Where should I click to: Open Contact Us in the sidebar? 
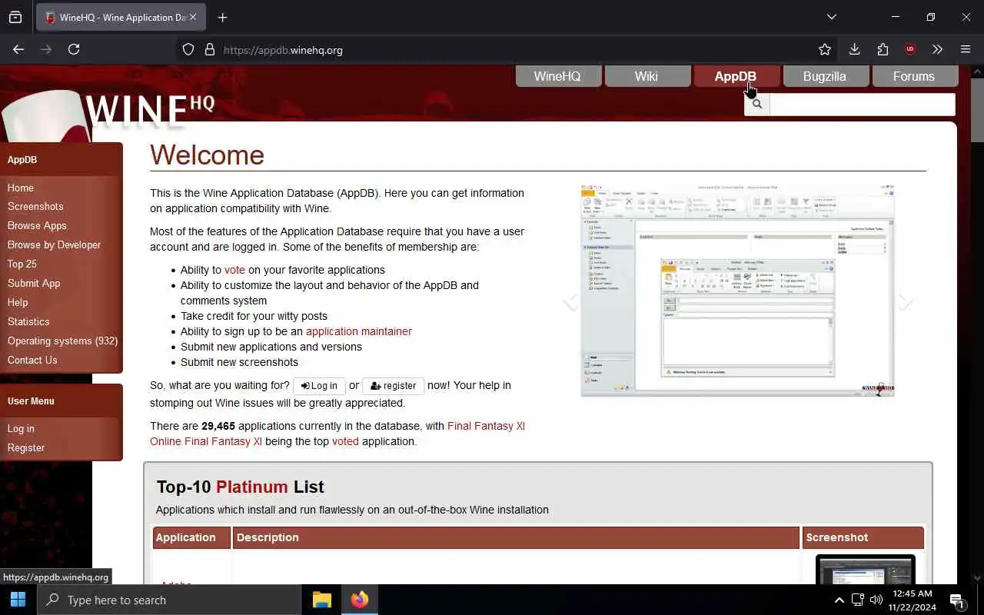point(32,360)
